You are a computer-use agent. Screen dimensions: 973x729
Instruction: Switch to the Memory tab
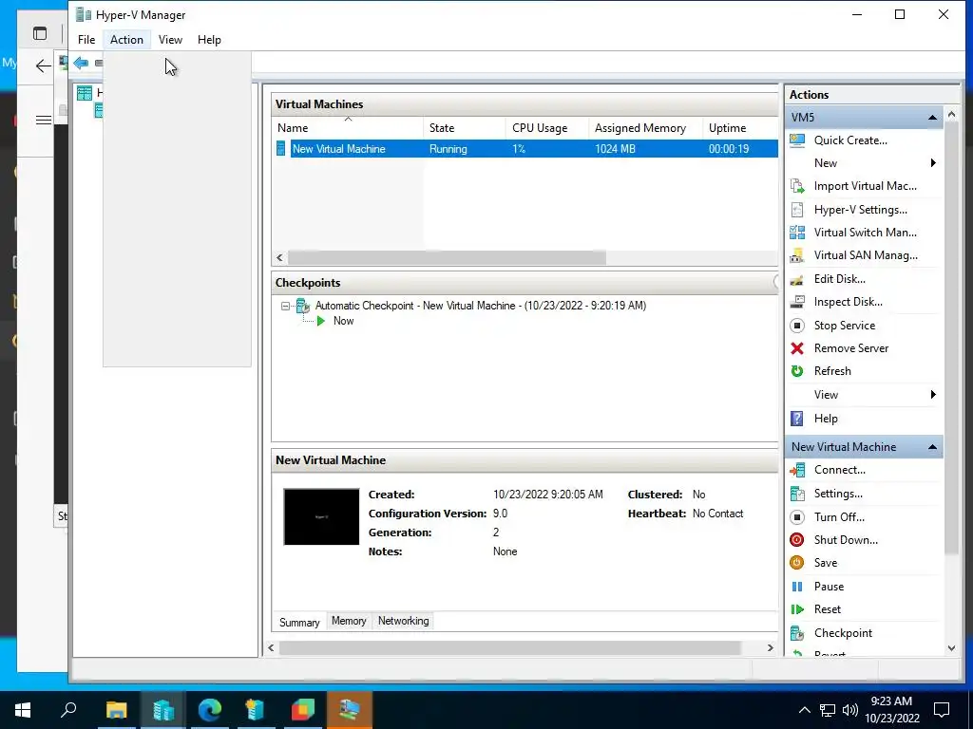click(349, 621)
